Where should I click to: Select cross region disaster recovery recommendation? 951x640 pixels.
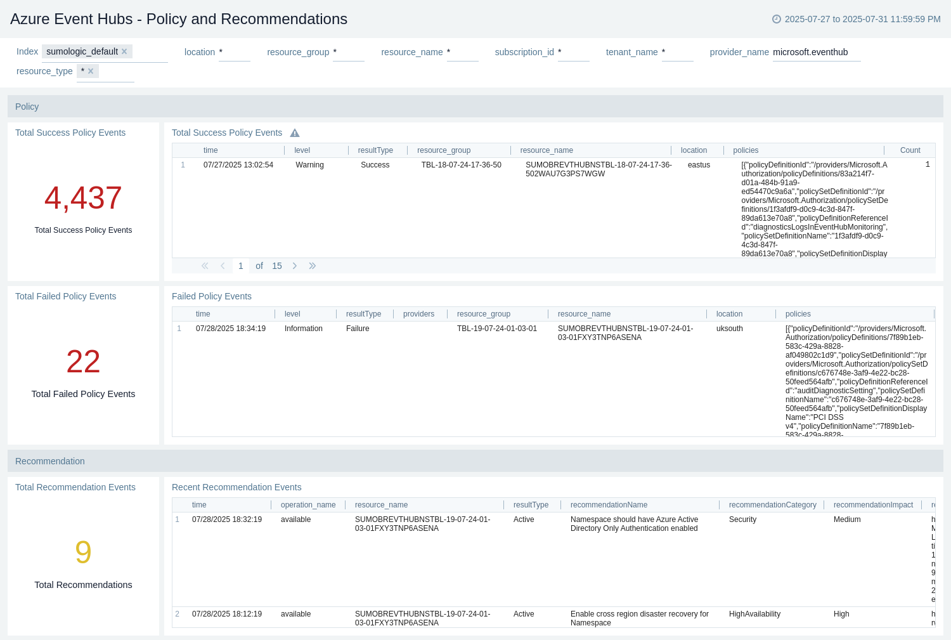click(640, 618)
